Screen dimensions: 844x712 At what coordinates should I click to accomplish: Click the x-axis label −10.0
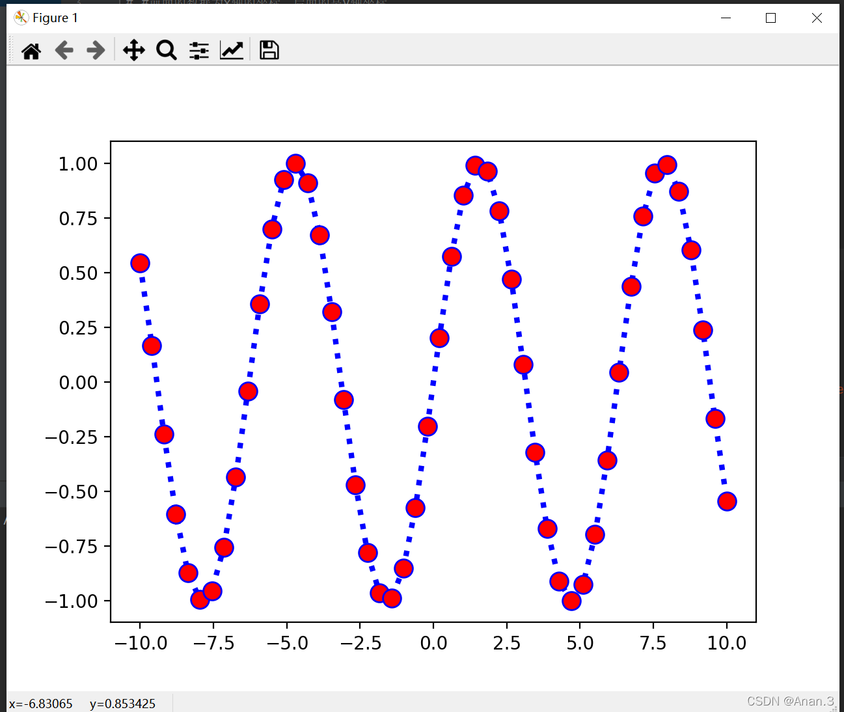141,644
